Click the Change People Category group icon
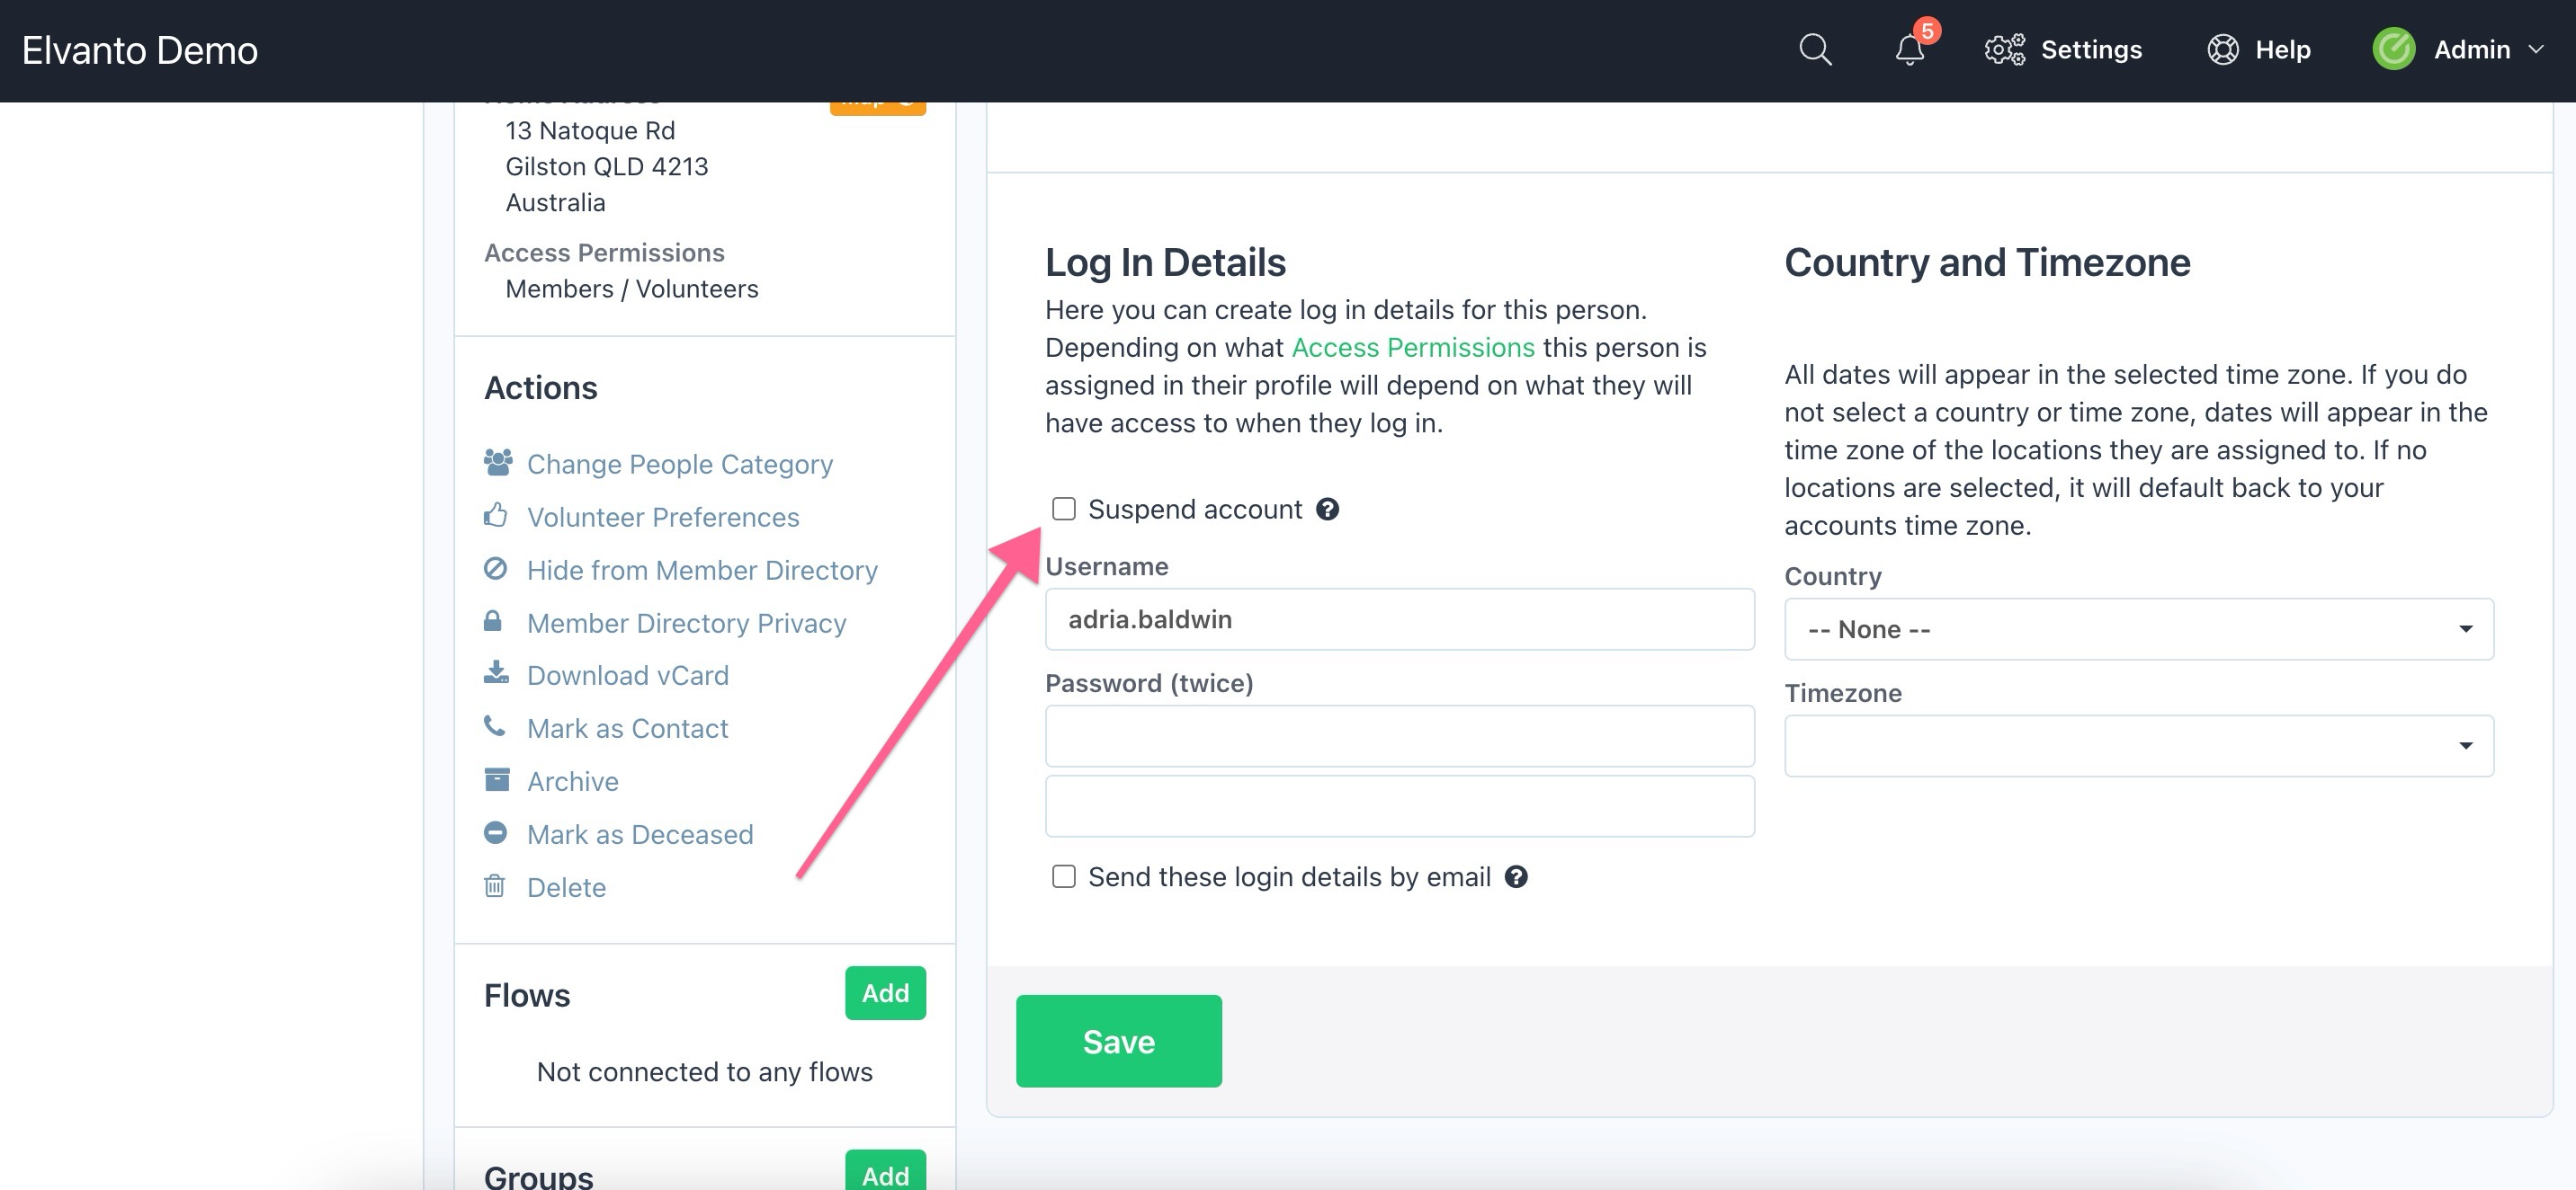 click(498, 463)
